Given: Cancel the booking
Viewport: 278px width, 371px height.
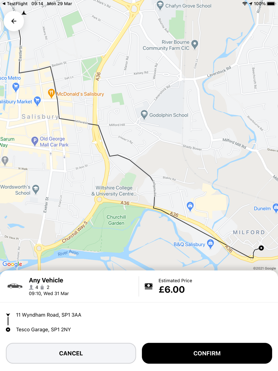Looking at the screenshot, I should [71, 353].
